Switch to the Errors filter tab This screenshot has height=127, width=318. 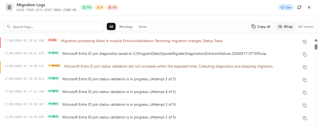click(x=143, y=26)
